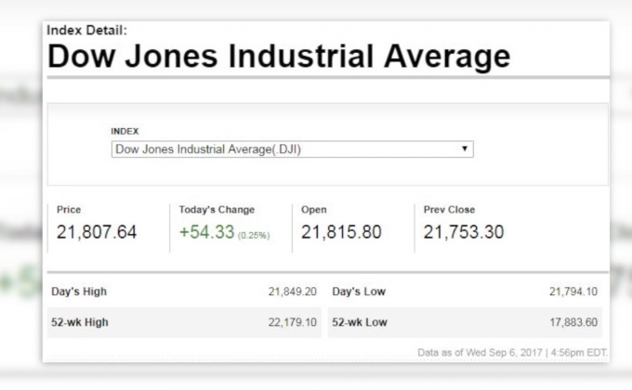Click the 52-wk High row label

click(80, 322)
